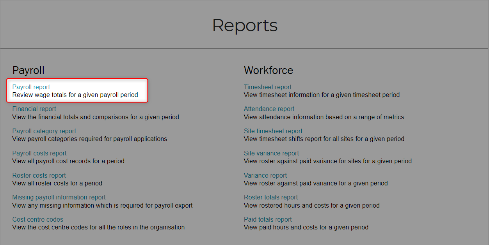Open the Roster totals report
This screenshot has width=489, height=245.
coord(271,197)
